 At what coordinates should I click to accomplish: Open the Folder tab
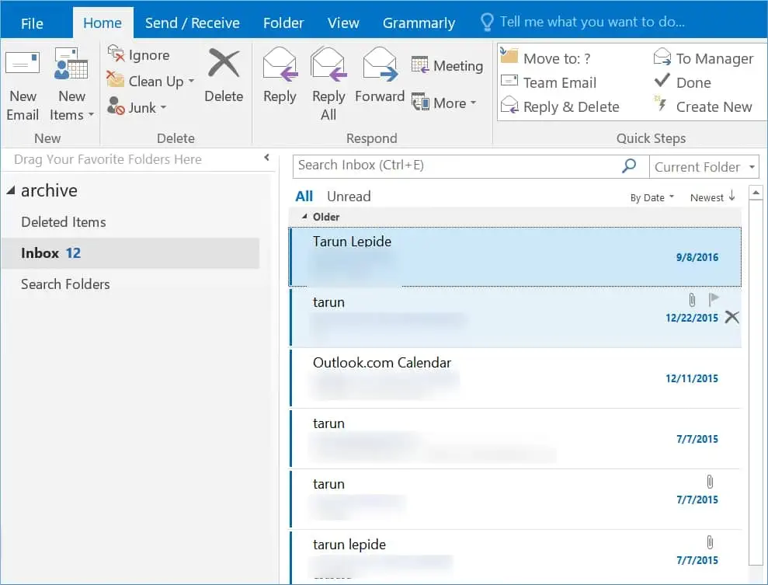(283, 23)
